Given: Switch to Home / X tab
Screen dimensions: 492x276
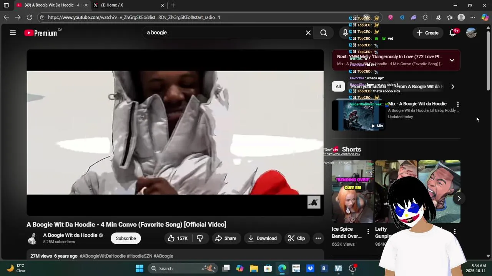Looking at the screenshot, I should (x=129, y=5).
